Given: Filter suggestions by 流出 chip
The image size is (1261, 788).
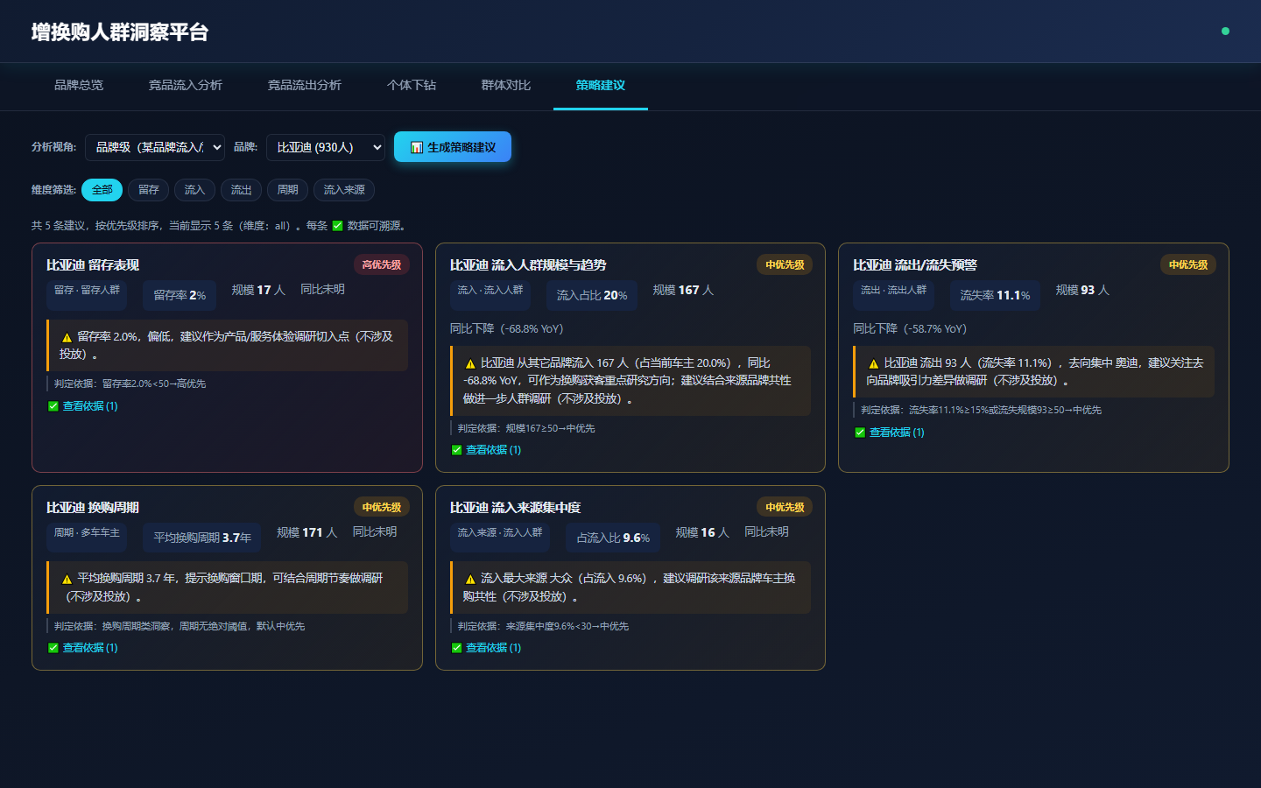Looking at the screenshot, I should pyautogui.click(x=241, y=190).
